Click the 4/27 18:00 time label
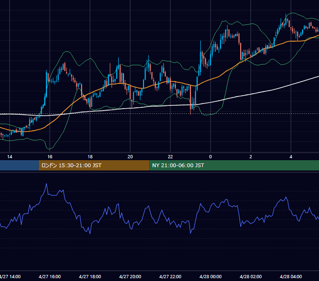The width and height of the screenshot is (319, 281). (90, 276)
